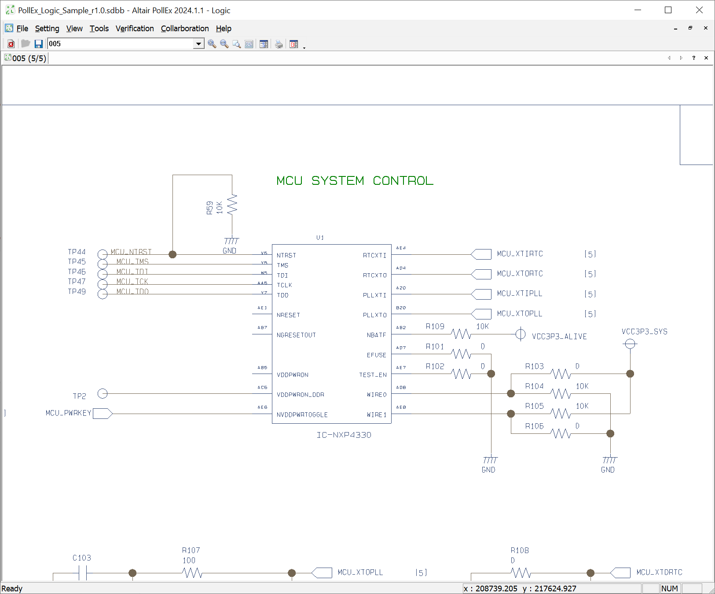Click the Zoom In magnifier icon
Screen dimensions: 715x594
[212, 44]
